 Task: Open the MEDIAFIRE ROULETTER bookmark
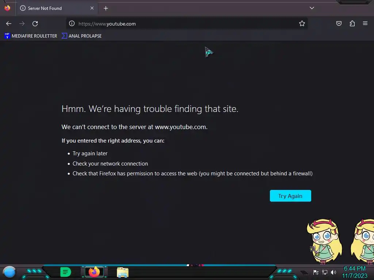[31, 36]
